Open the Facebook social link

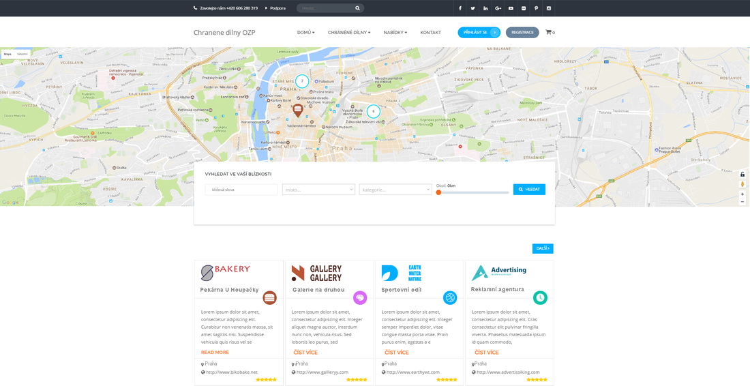(x=460, y=8)
